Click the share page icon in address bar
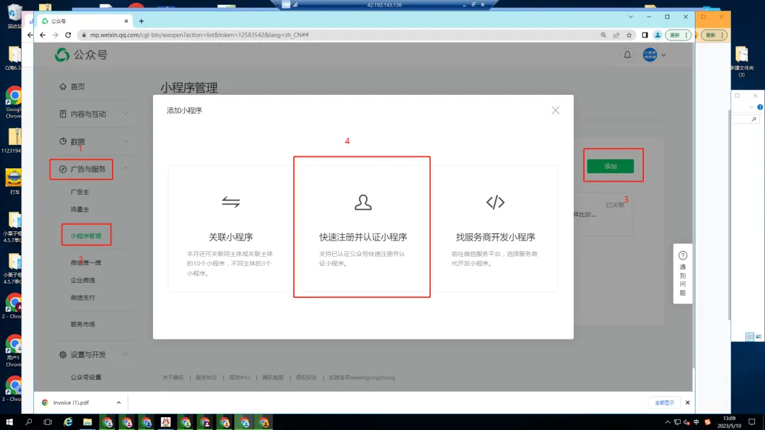765x430 pixels. coord(616,35)
